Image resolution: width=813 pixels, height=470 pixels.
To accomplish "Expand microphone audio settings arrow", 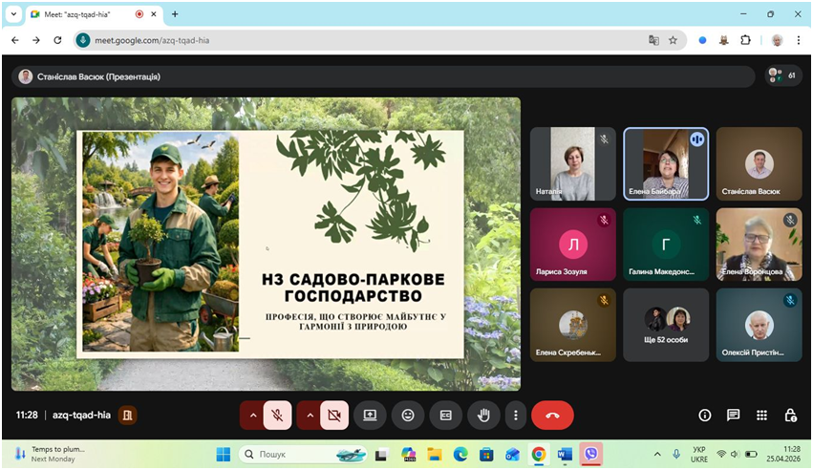I will coord(252,416).
